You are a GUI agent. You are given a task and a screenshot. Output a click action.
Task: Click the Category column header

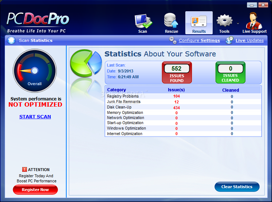pyautogui.click(x=117, y=90)
